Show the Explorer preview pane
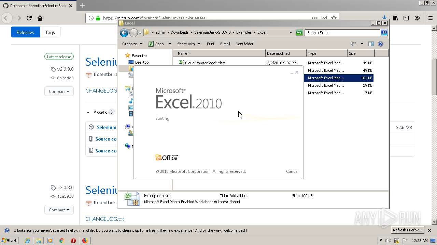 click(371, 44)
